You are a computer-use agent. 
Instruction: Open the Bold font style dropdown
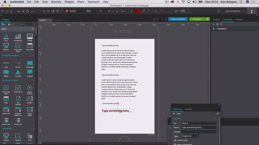point(92,11)
